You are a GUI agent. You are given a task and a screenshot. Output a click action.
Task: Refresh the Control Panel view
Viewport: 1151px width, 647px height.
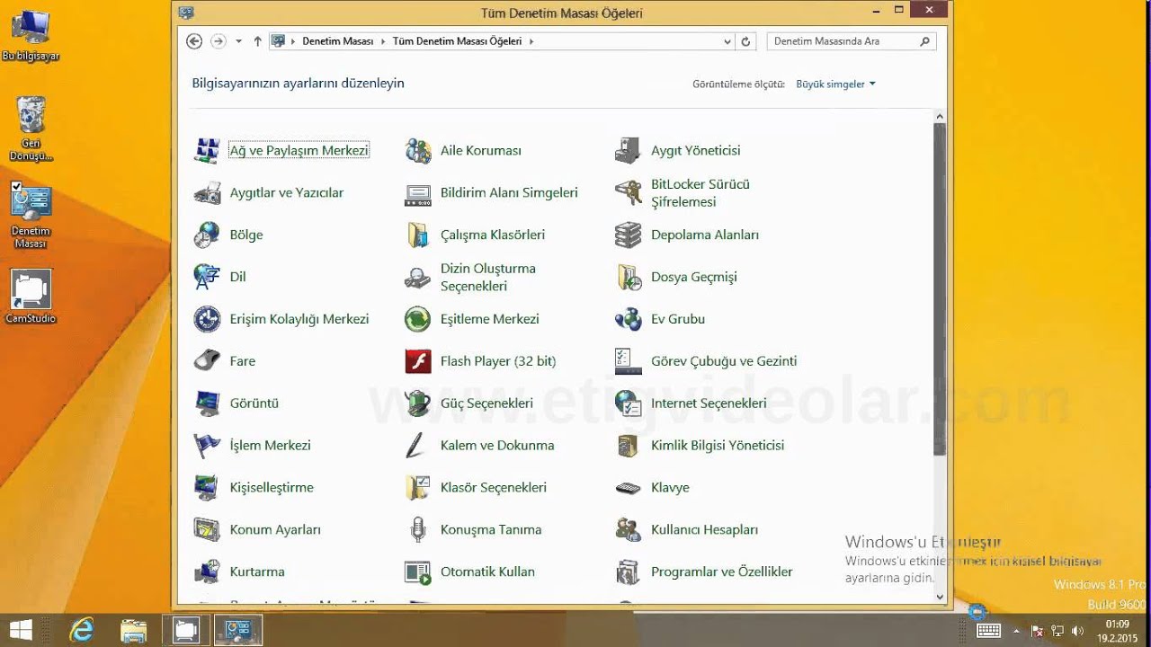coord(745,41)
